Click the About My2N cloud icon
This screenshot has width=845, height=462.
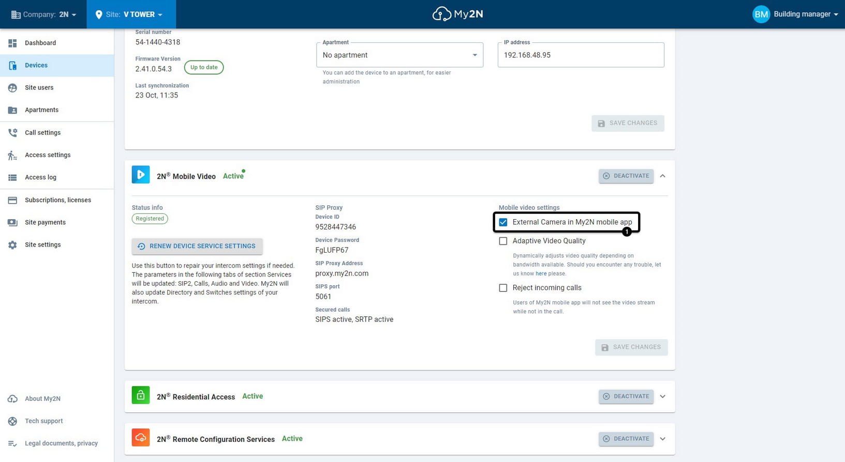pyautogui.click(x=12, y=399)
